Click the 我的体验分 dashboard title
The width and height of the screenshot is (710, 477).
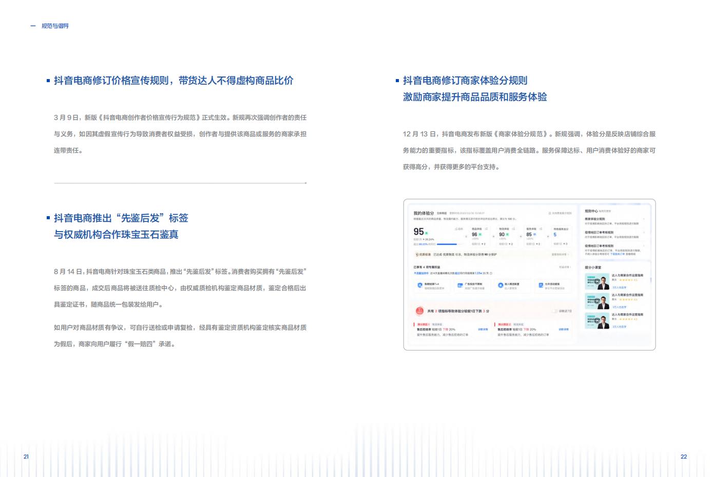click(424, 213)
